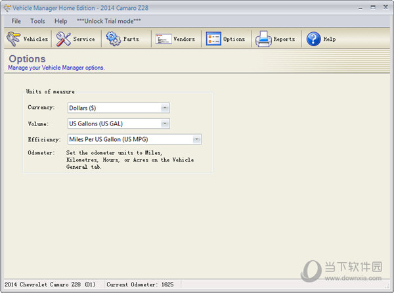394x293 pixels.
Task: Open the Vehicles keys icon
Action: [x=13, y=39]
